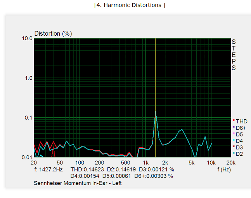Click the 500 frequency axis label
The height and width of the screenshot is (198, 251).
[126, 163]
